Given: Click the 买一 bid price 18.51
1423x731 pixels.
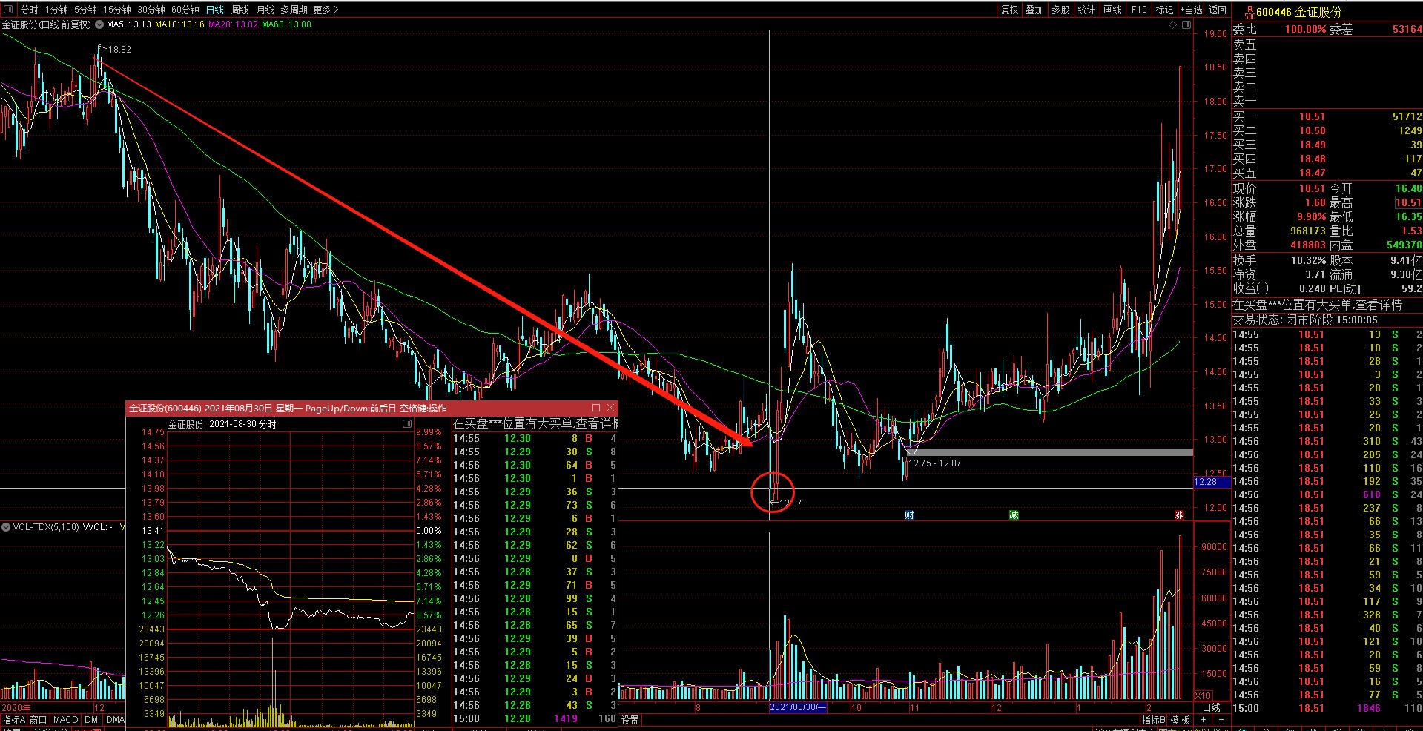Looking at the screenshot, I should tap(1312, 116).
